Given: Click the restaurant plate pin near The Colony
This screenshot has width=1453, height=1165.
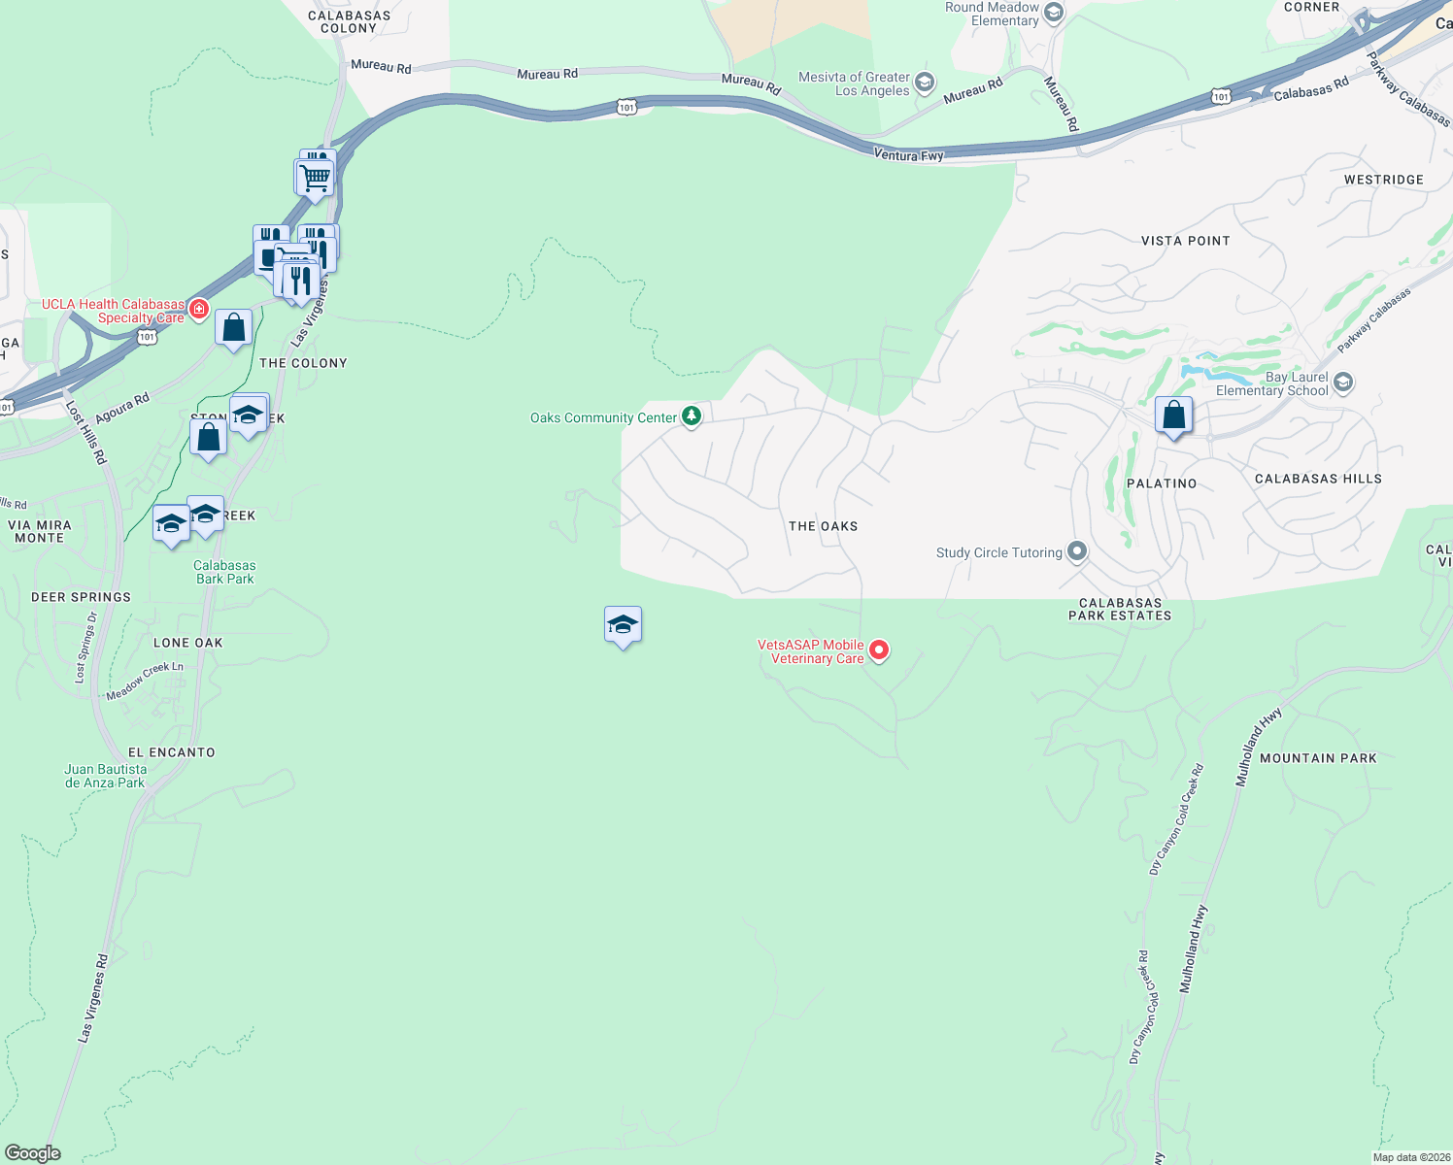Looking at the screenshot, I should pos(267,255).
